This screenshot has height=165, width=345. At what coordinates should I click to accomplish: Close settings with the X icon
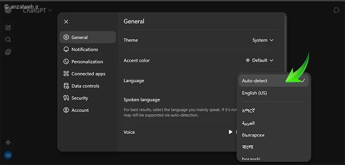[66, 22]
